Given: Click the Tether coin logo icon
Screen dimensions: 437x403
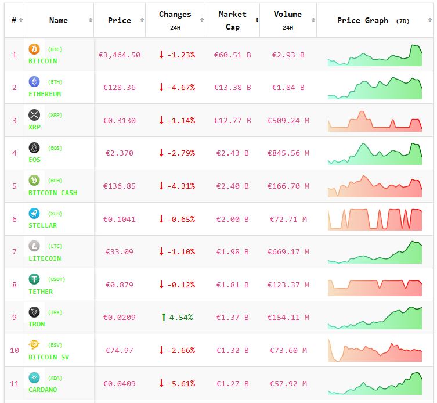Looking at the screenshot, I should coord(34,279).
